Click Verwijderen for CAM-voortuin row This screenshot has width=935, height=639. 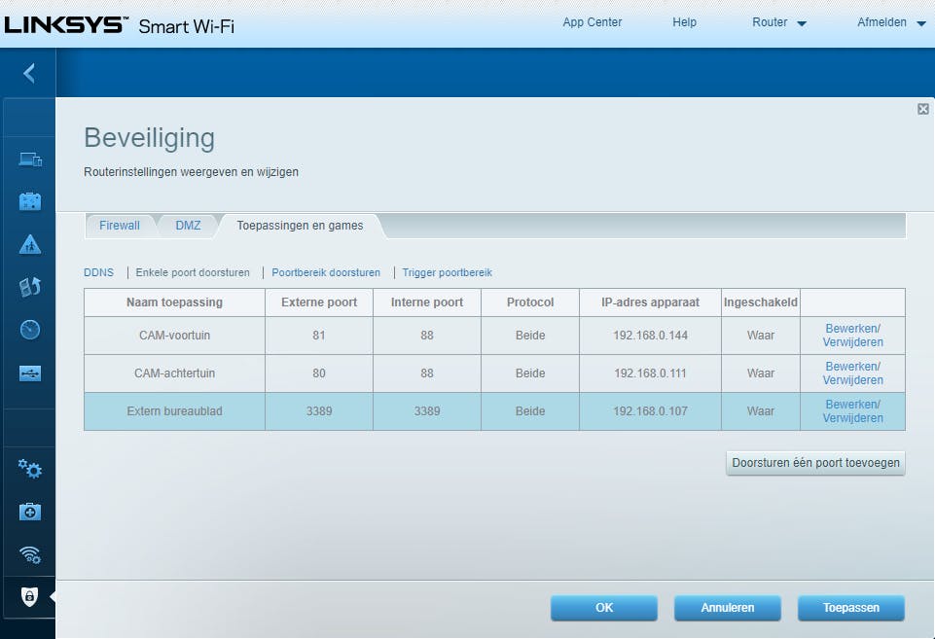pyautogui.click(x=852, y=342)
